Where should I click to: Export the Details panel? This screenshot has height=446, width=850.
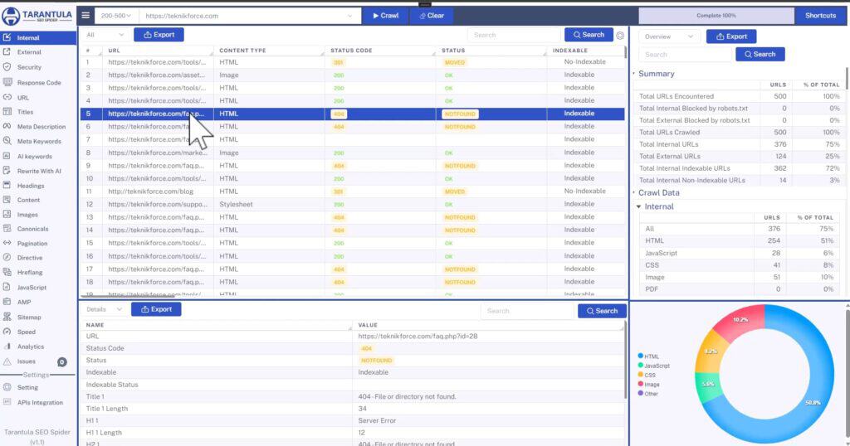pyautogui.click(x=156, y=309)
